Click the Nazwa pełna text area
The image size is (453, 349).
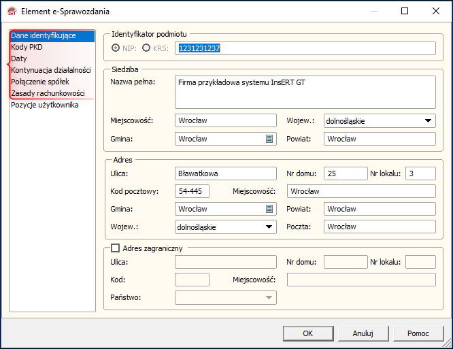tap(305, 92)
